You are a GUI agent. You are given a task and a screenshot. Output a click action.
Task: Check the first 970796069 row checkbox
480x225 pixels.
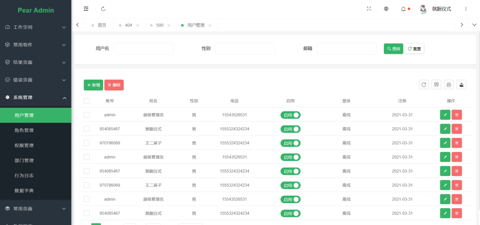coord(87,143)
